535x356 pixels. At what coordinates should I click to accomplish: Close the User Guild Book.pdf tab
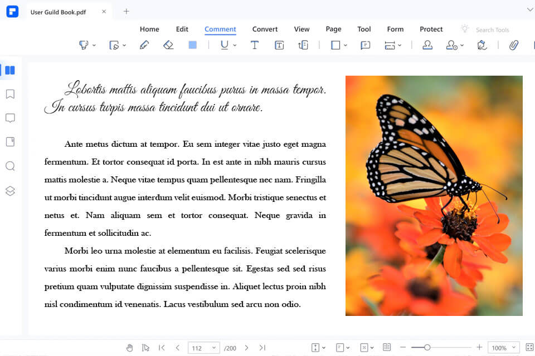pyautogui.click(x=104, y=12)
